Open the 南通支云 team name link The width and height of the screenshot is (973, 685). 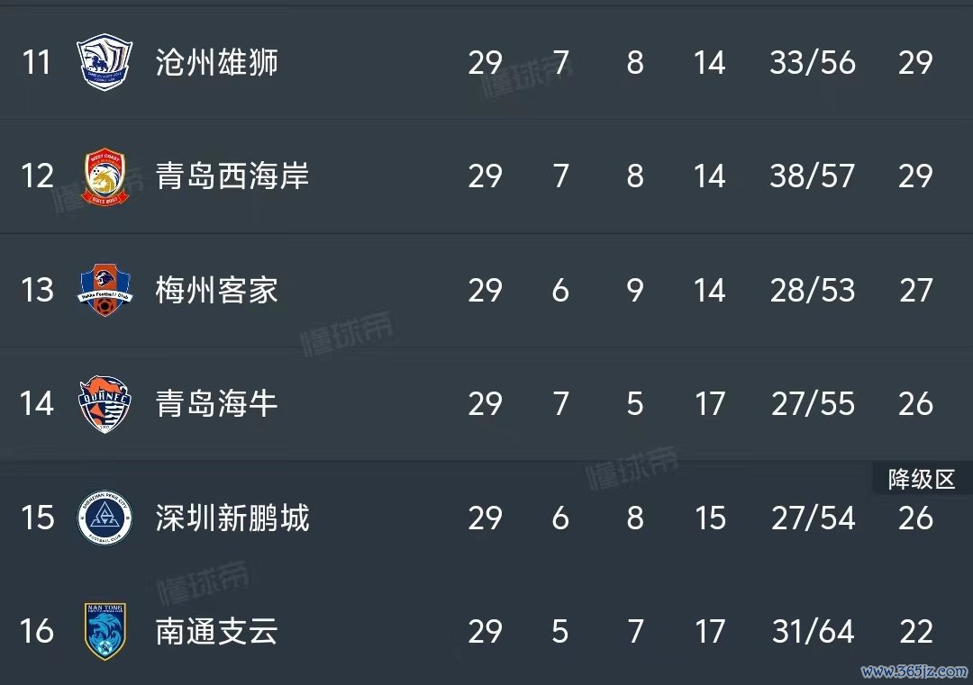(x=216, y=631)
